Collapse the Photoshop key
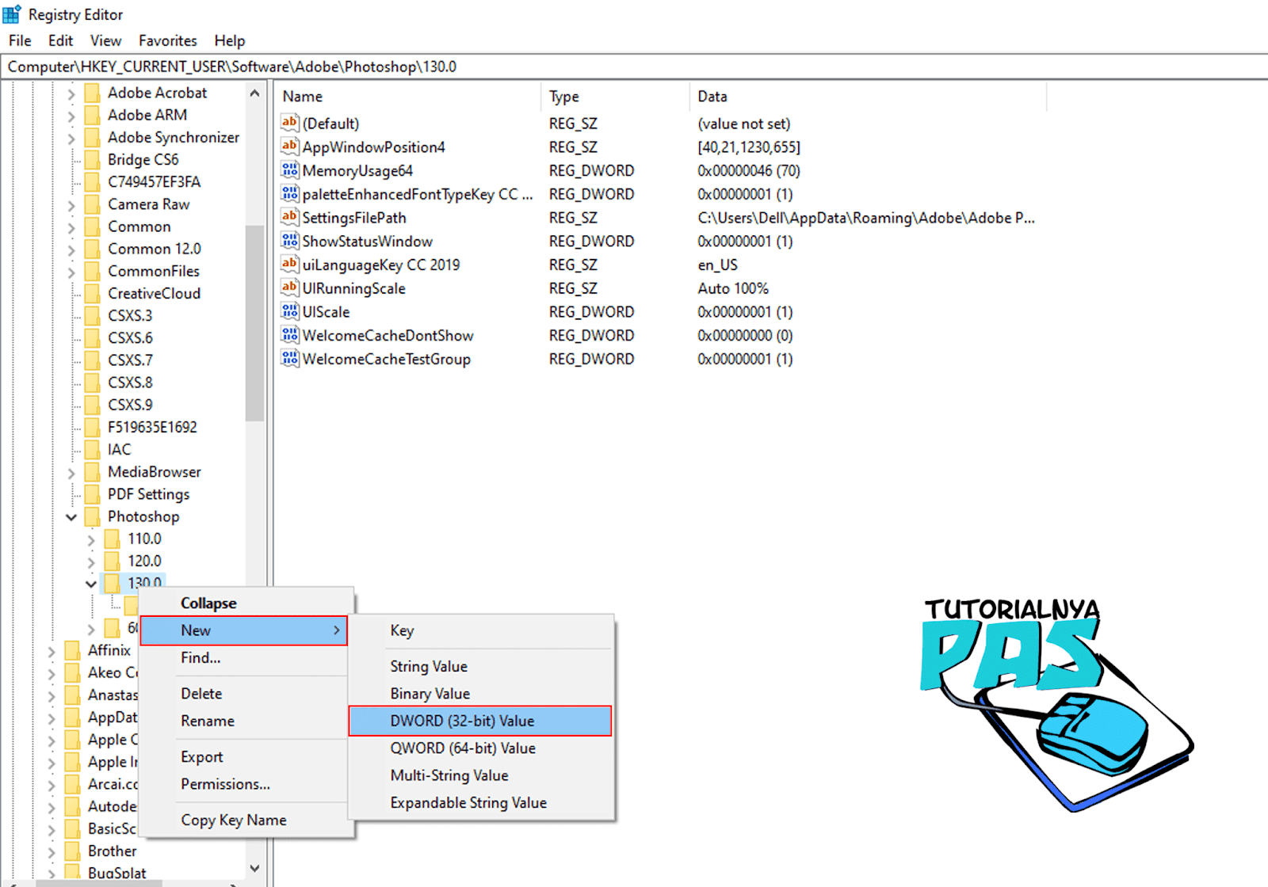This screenshot has height=887, width=1268. tap(71, 517)
